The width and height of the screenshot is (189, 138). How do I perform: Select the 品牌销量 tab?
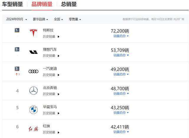click(x=42, y=4)
